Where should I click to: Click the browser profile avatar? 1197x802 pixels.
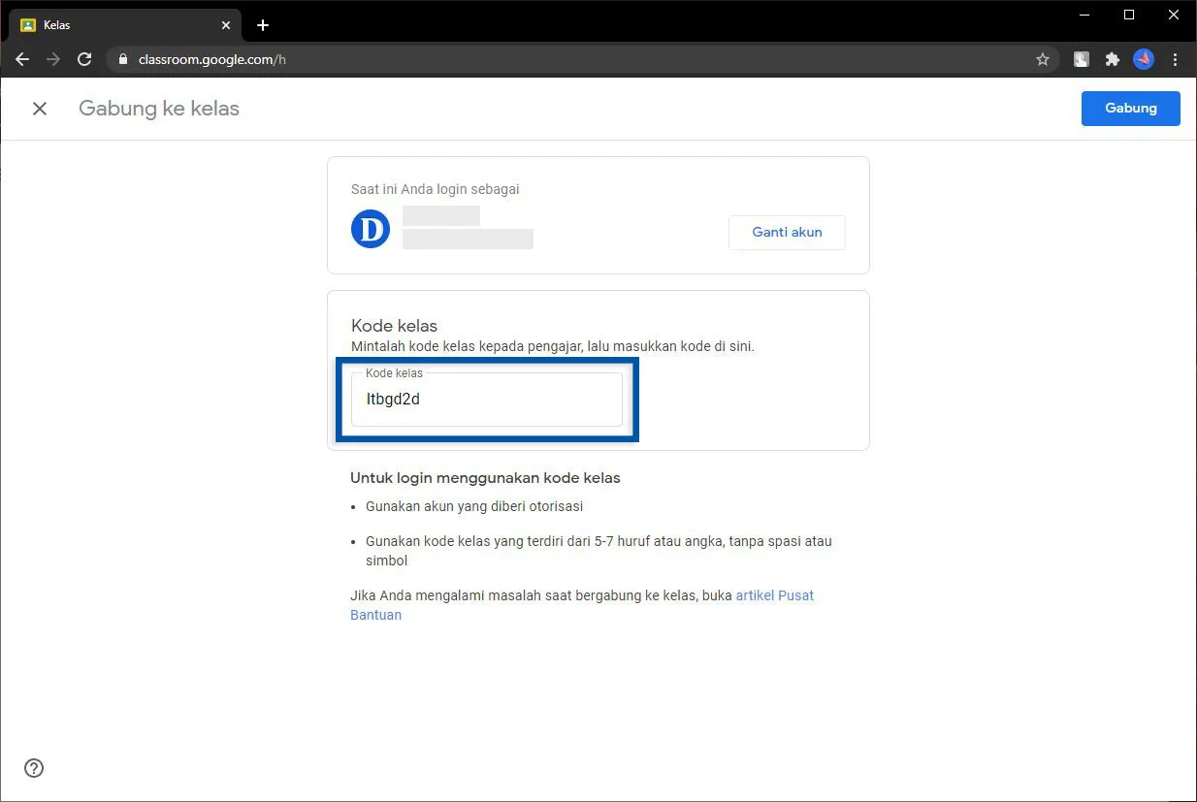1144,58
